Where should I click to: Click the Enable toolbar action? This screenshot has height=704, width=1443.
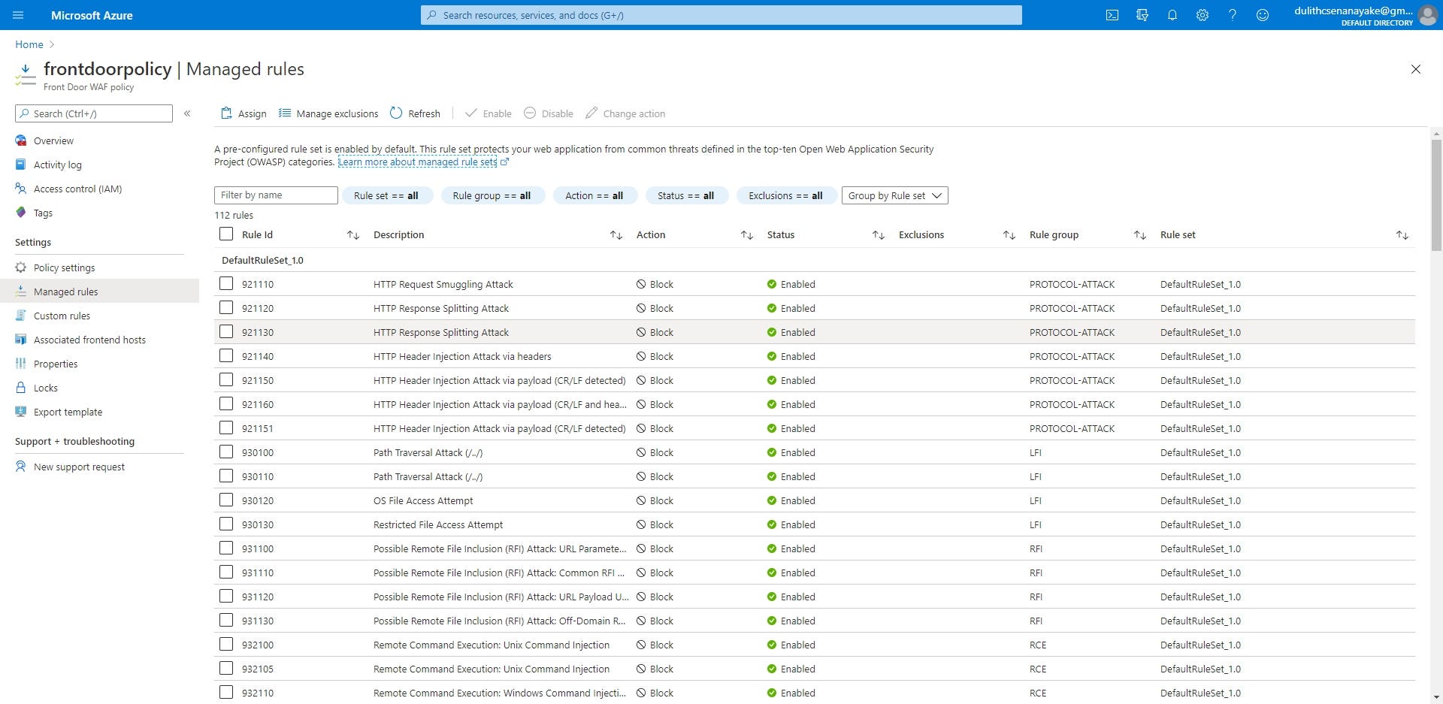coord(489,113)
